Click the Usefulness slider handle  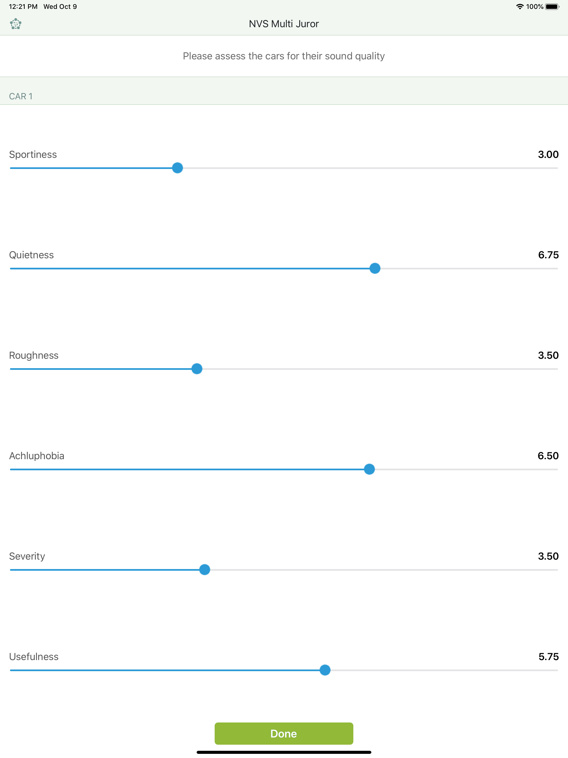click(325, 670)
